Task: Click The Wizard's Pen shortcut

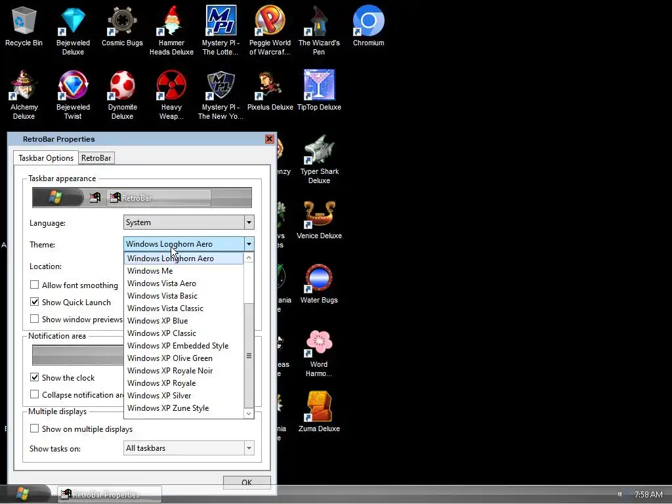Action: tap(320, 30)
